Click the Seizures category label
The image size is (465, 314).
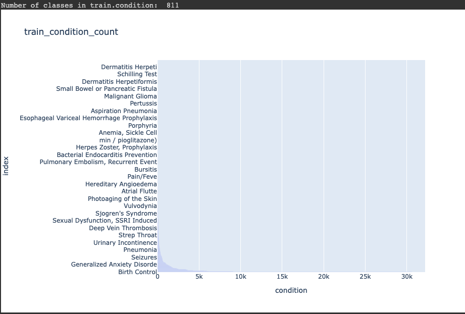[x=144, y=257]
